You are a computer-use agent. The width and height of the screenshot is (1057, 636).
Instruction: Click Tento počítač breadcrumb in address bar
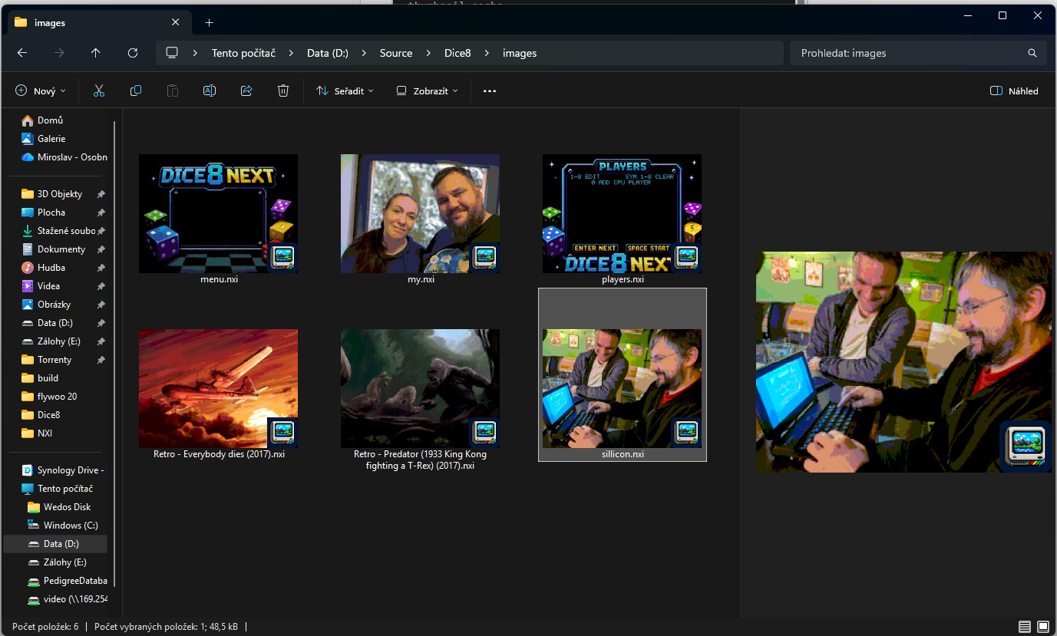243,53
